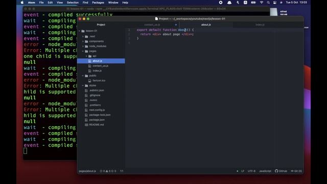Expand the .next folder

[83, 36]
